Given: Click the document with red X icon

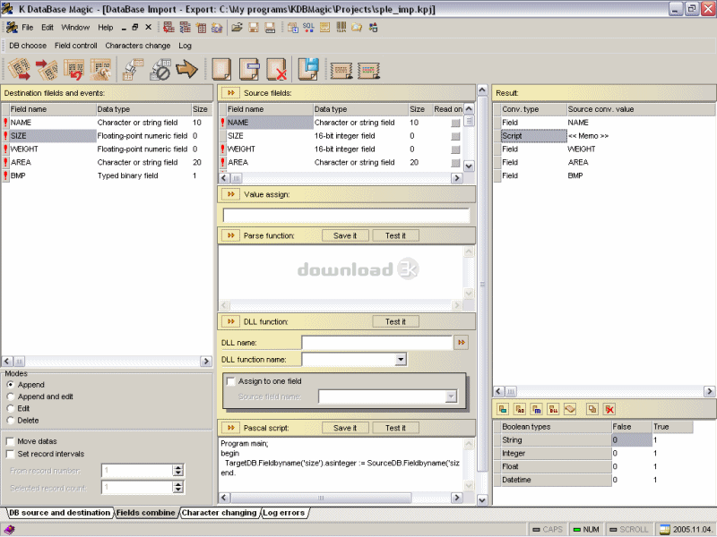Looking at the screenshot, I should 276,69.
